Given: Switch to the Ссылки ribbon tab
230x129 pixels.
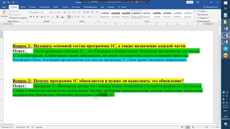Looking at the screenshot, I should pos(65,7).
